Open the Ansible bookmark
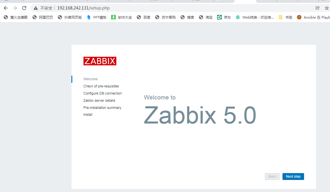 coord(313,17)
